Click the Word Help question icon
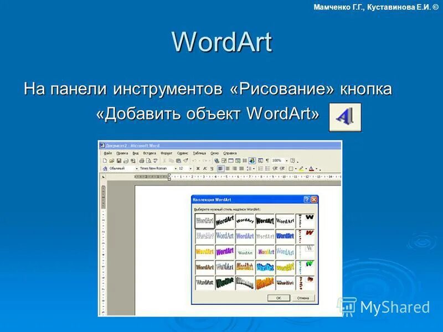The image size is (443, 332). click(292, 160)
